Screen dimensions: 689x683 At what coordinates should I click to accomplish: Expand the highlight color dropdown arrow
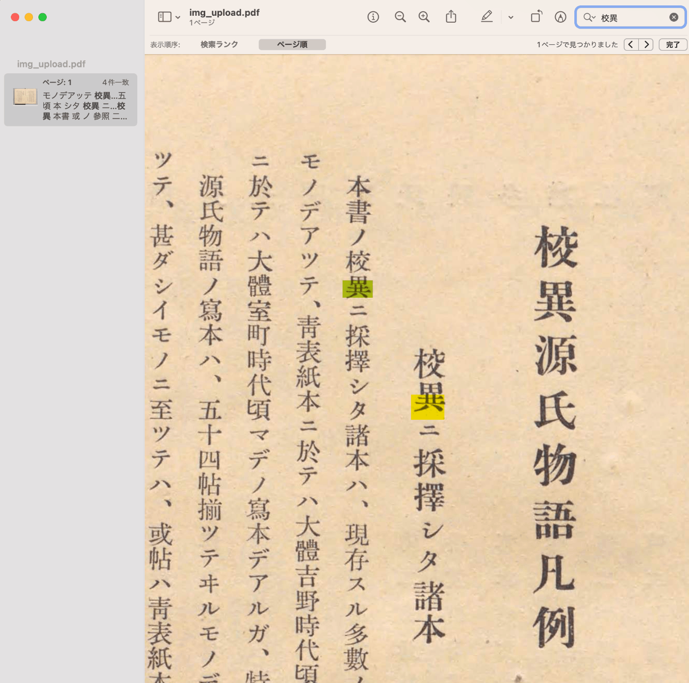(x=511, y=18)
